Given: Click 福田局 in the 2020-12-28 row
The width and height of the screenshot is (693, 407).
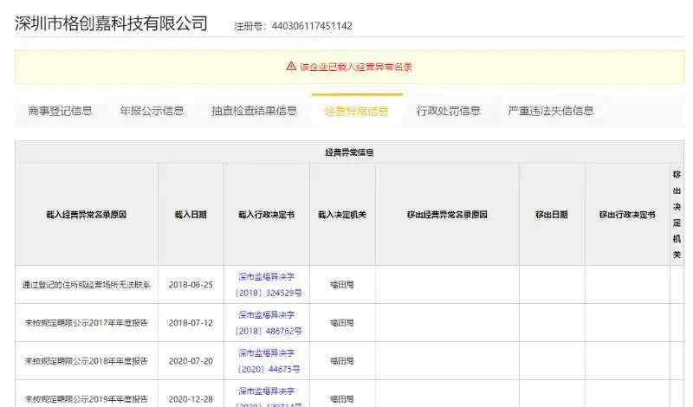Looking at the screenshot, I should click(x=342, y=398).
